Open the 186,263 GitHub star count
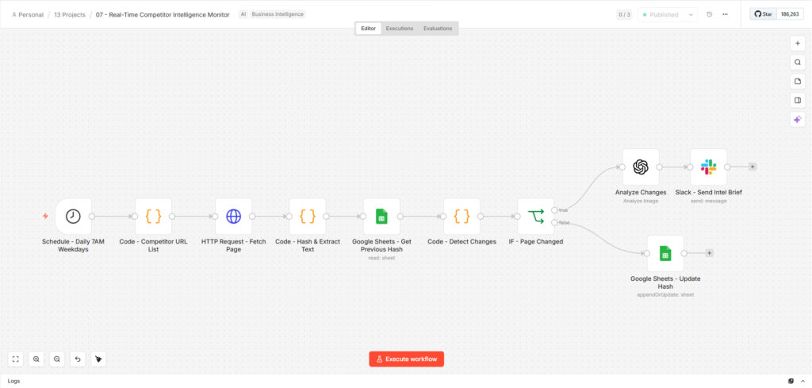The height and width of the screenshot is (388, 812). 790,14
